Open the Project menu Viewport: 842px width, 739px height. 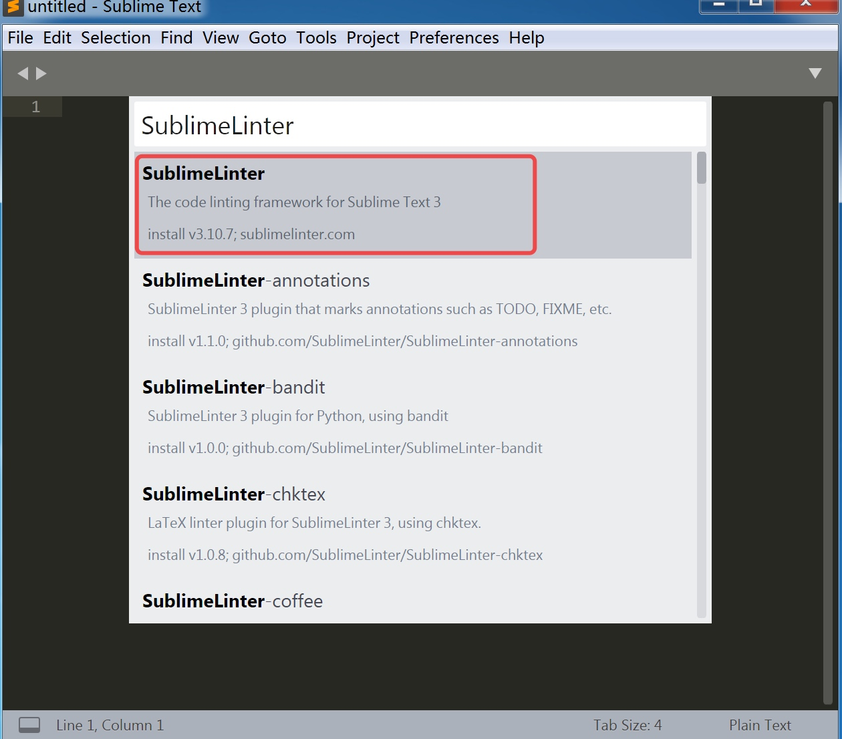[373, 37]
